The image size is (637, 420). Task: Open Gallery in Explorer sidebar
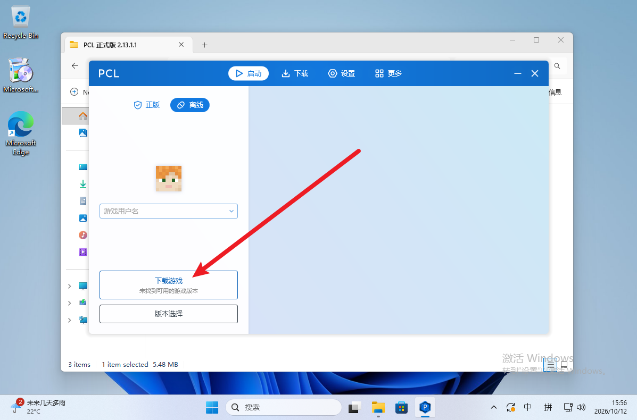[x=83, y=133]
